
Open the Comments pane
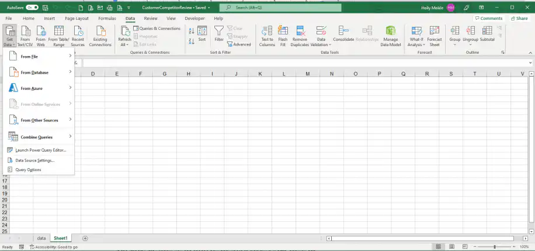tap(489, 19)
